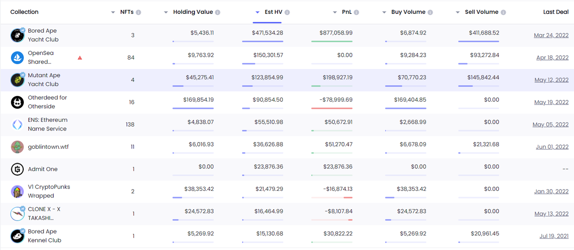The image size is (574, 250).
Task: Click the Bored Ape Yacht Club collection avatar
Action: click(x=17, y=35)
